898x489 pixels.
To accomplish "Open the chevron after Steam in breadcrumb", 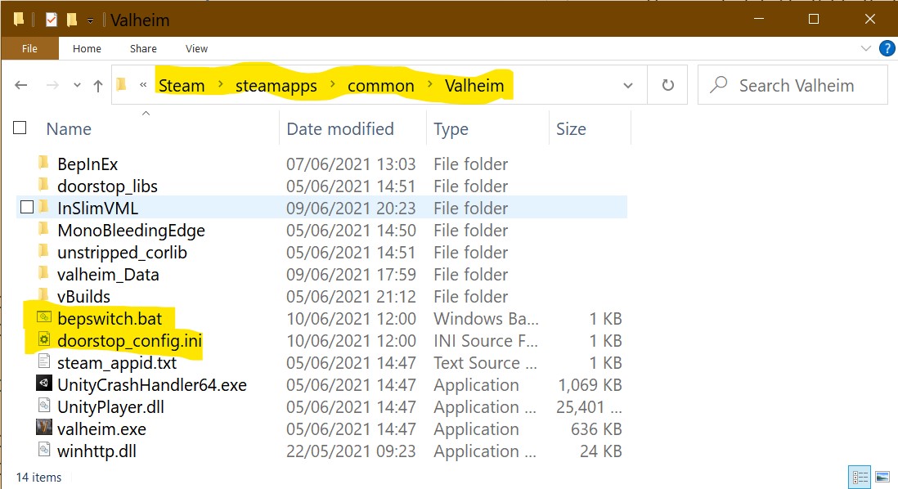I will 221,85.
